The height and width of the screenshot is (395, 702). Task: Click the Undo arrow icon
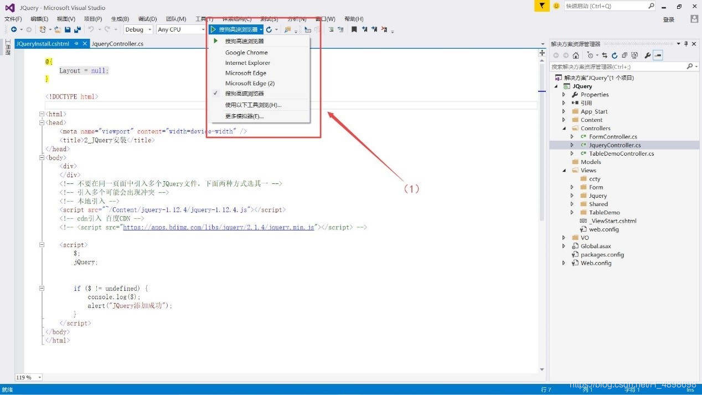tap(91, 29)
